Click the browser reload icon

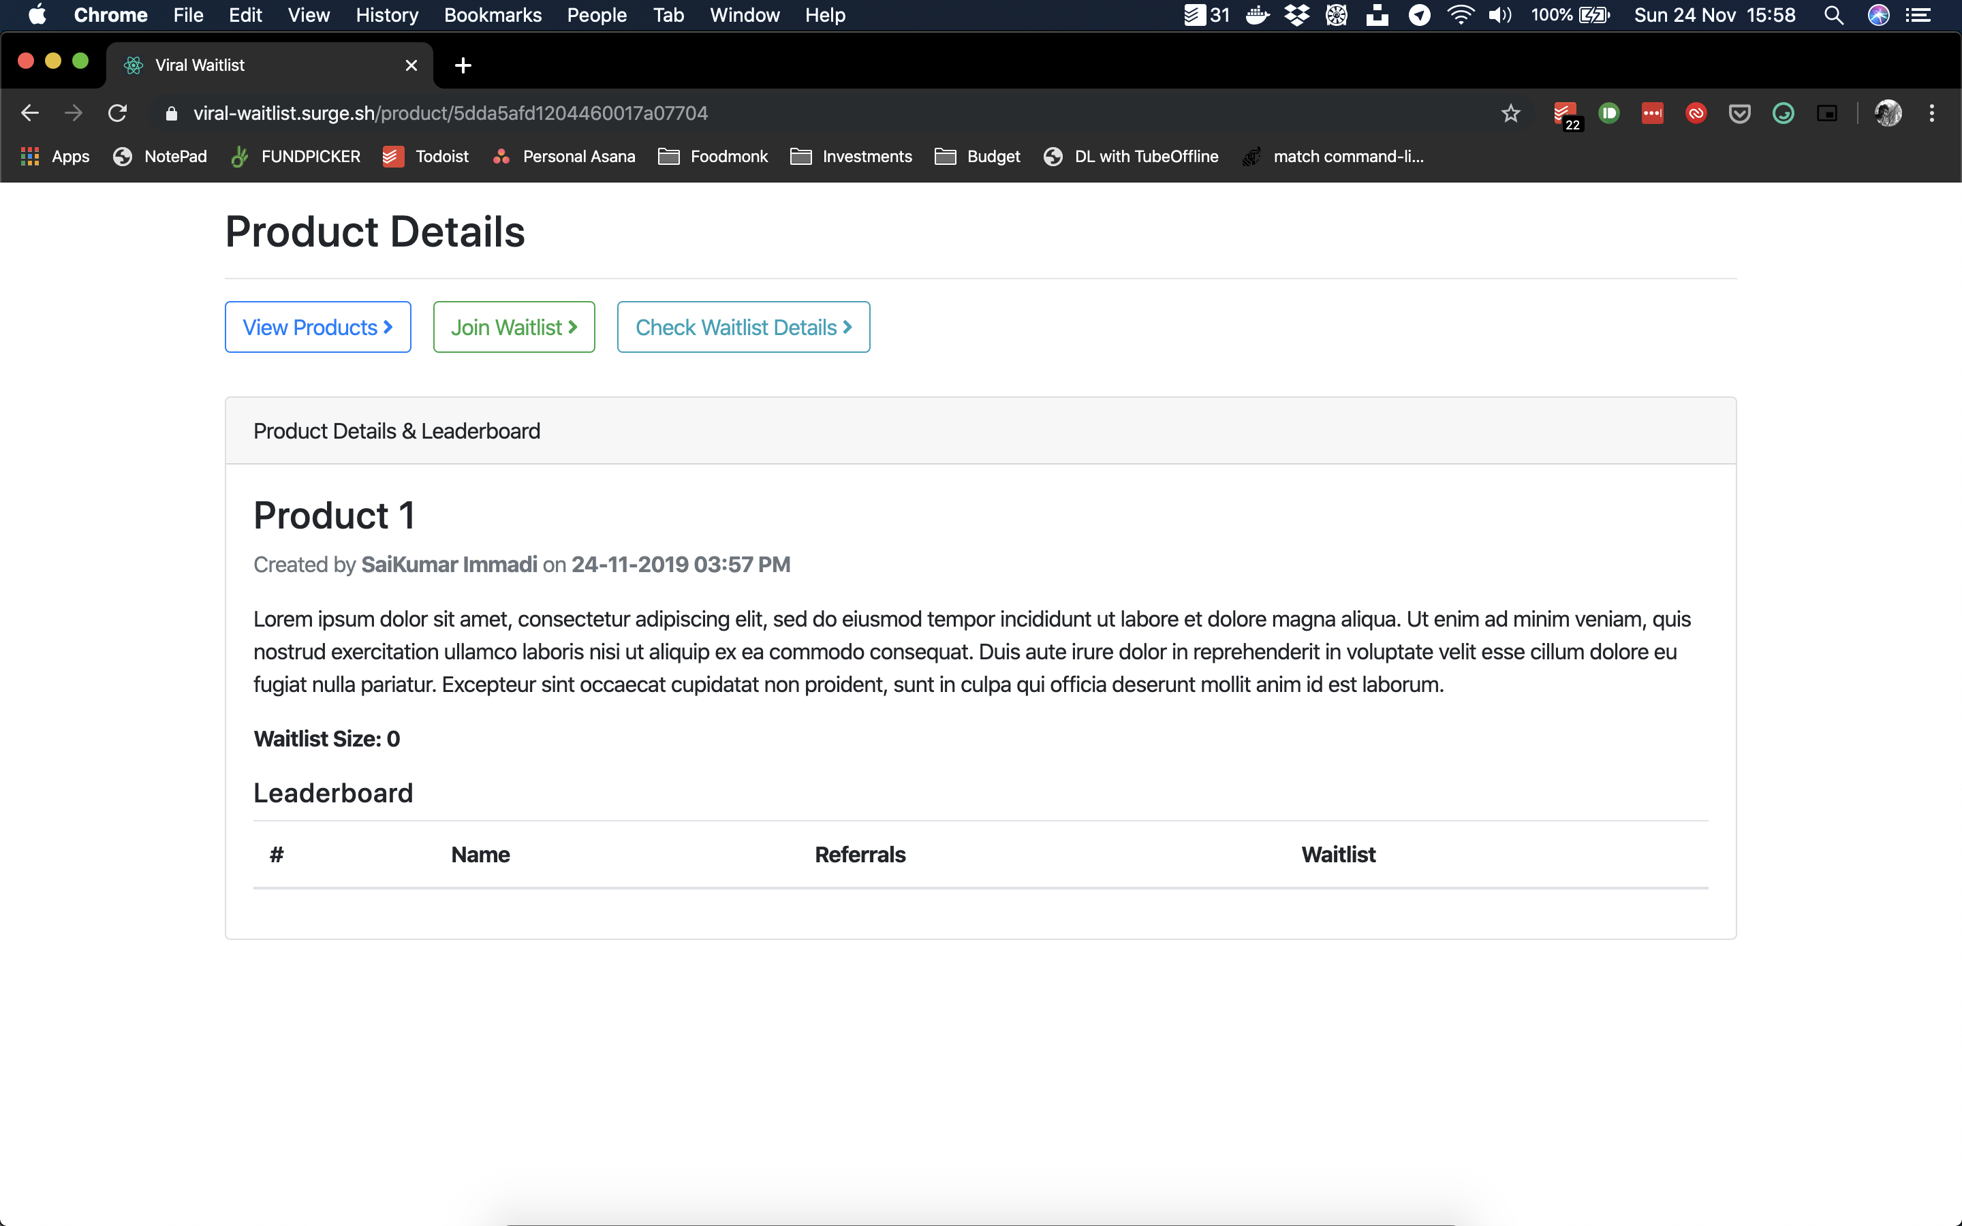pos(118,114)
